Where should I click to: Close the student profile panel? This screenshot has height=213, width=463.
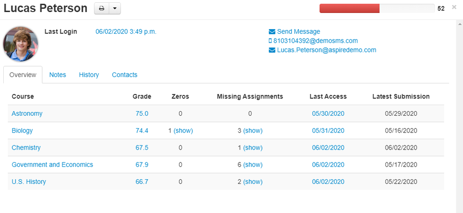[x=454, y=7]
